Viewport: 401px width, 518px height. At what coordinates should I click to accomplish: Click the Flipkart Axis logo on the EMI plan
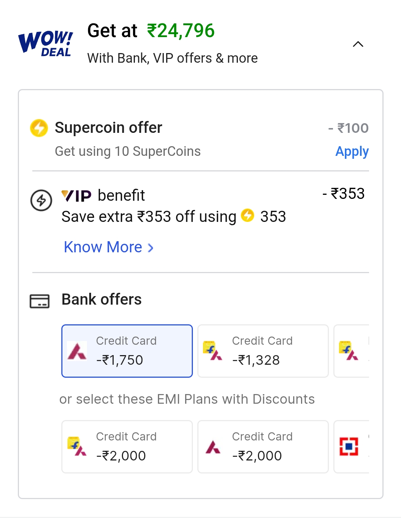click(77, 446)
